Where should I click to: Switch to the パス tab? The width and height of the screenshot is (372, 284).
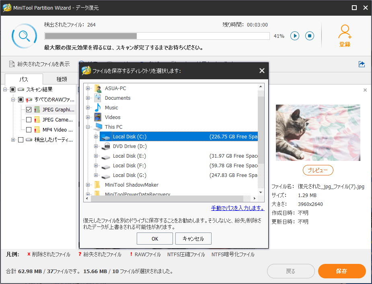pos(24,79)
